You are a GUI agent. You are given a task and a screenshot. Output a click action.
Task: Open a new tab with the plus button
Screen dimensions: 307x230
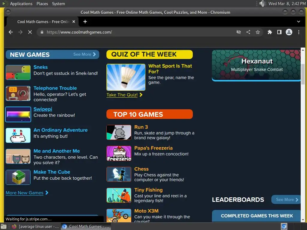pyautogui.click(x=85, y=22)
